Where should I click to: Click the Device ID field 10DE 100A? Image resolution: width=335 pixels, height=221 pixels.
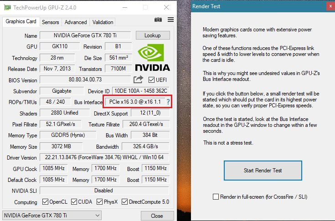(141, 91)
